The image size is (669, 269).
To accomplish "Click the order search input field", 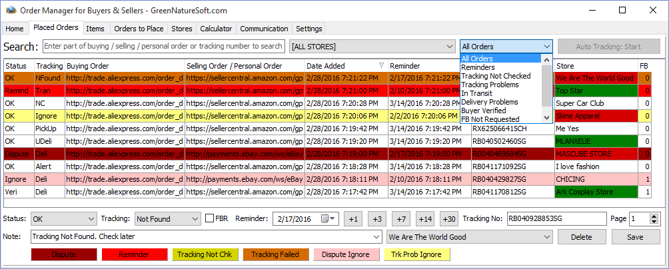I will (164, 46).
